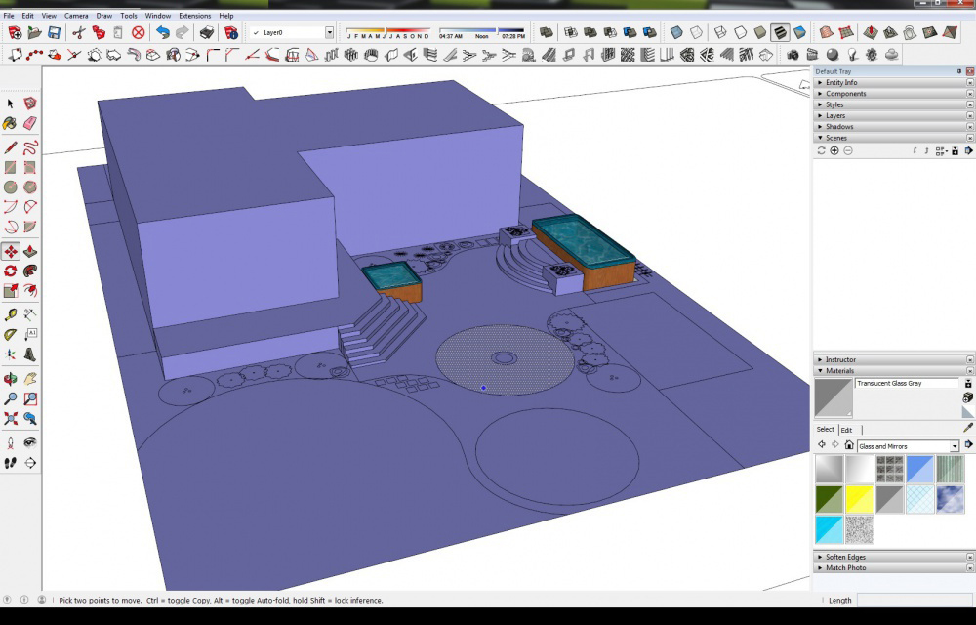Pick the yellow glass material swatch
976x625 pixels.
coord(859,499)
